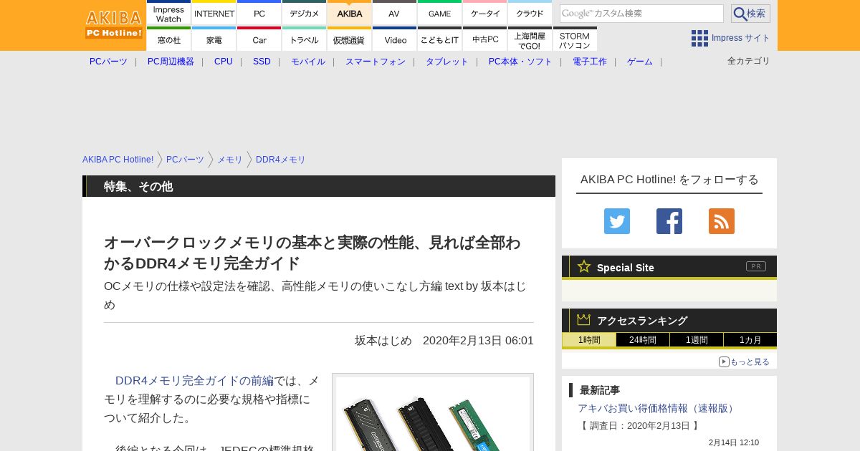Open the デジカメ site tab
This screenshot has height=451, width=860.
click(x=305, y=12)
